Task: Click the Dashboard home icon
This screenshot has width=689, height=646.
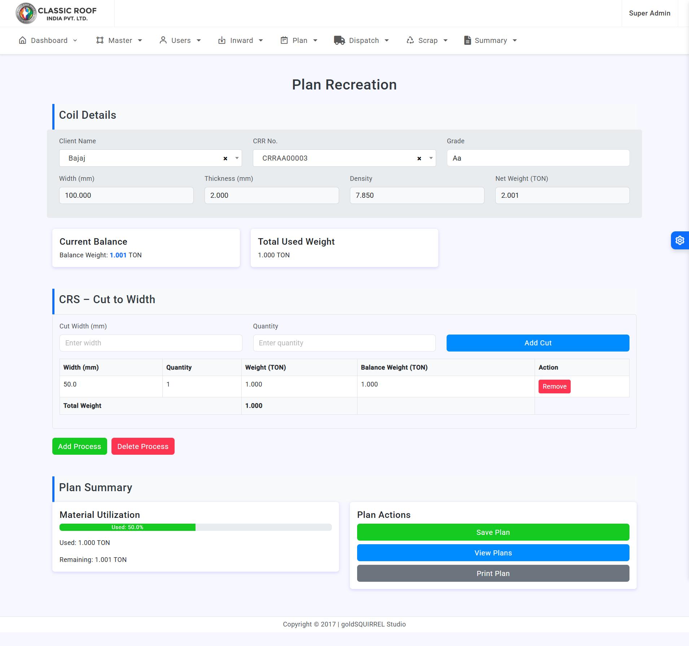Action: 22,40
